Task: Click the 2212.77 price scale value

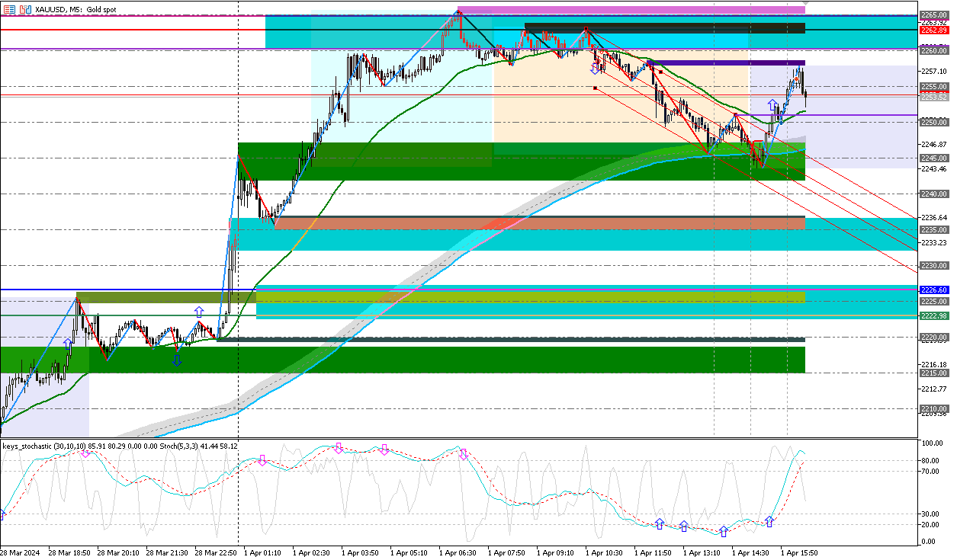Action: tap(933, 389)
